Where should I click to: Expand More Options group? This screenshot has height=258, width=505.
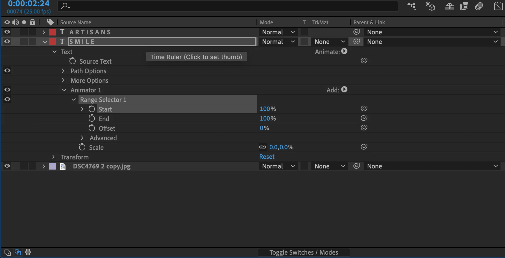click(x=63, y=80)
